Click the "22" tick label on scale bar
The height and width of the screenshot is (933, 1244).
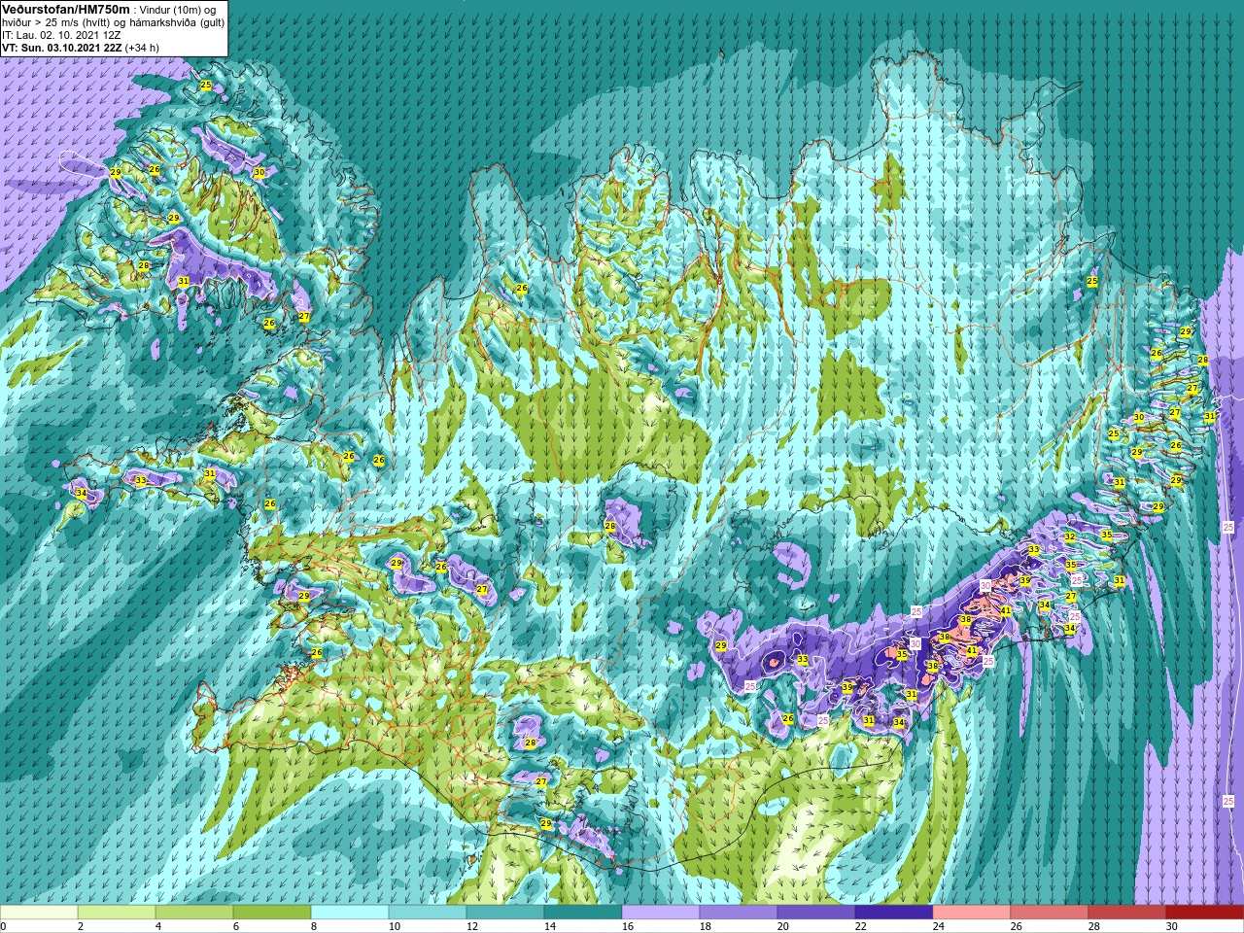859,926
